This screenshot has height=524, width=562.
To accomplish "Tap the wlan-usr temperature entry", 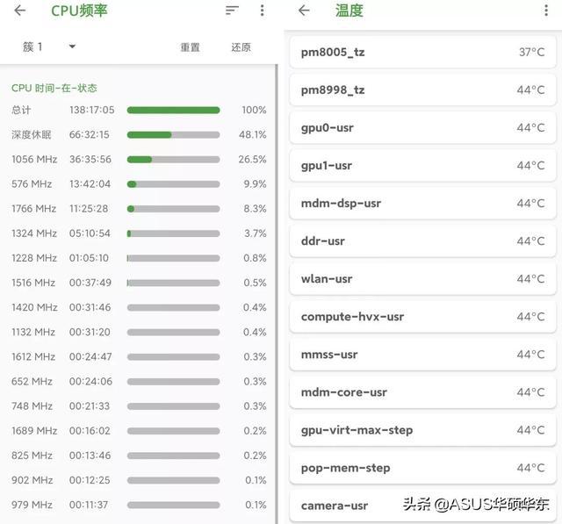I will (422, 278).
